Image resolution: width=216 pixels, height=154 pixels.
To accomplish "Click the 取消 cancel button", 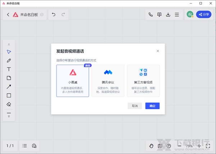I will pyautogui.click(x=135, y=106).
